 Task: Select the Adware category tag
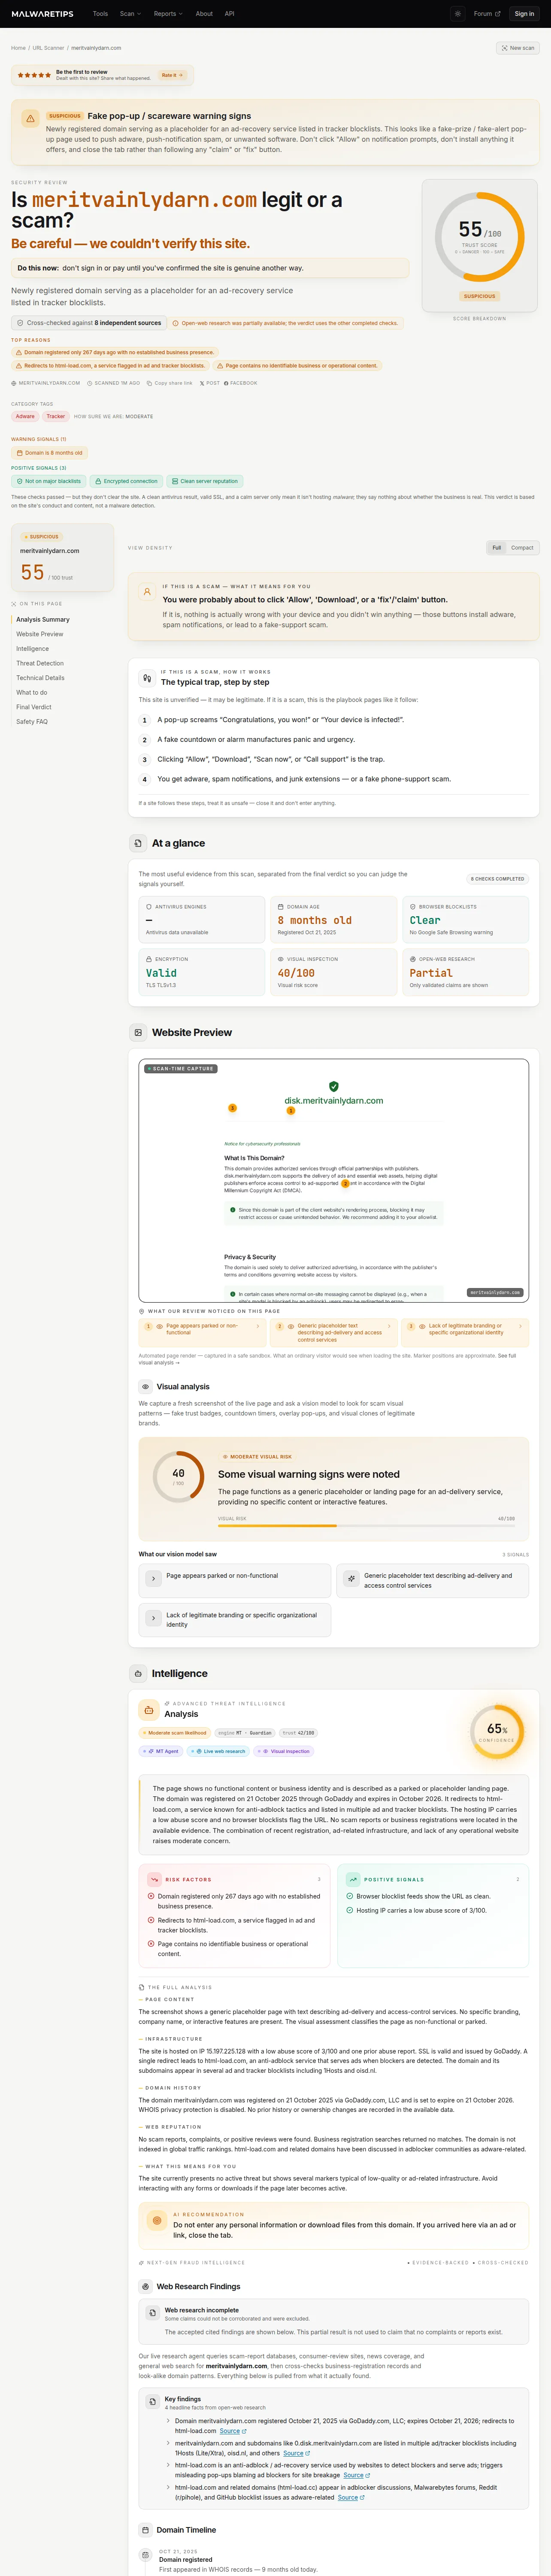[25, 417]
